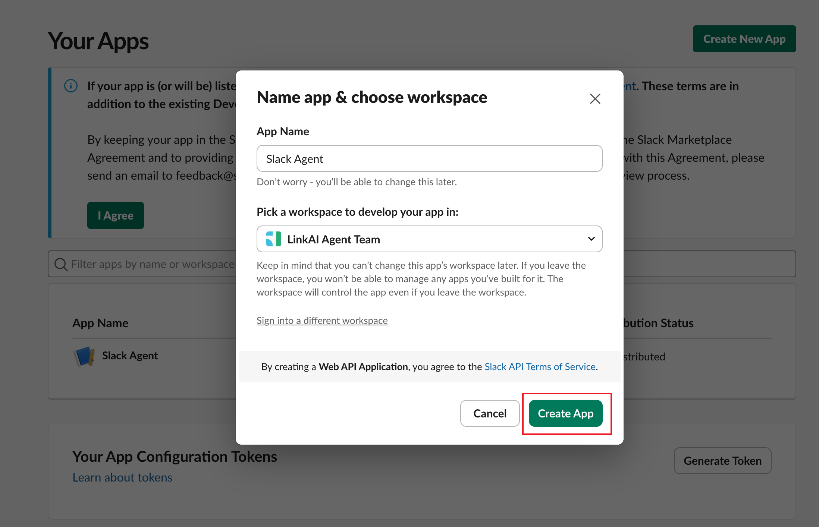Click the App Name field containing Slack Agent
Viewport: 819px width, 527px height.
pyautogui.click(x=429, y=159)
